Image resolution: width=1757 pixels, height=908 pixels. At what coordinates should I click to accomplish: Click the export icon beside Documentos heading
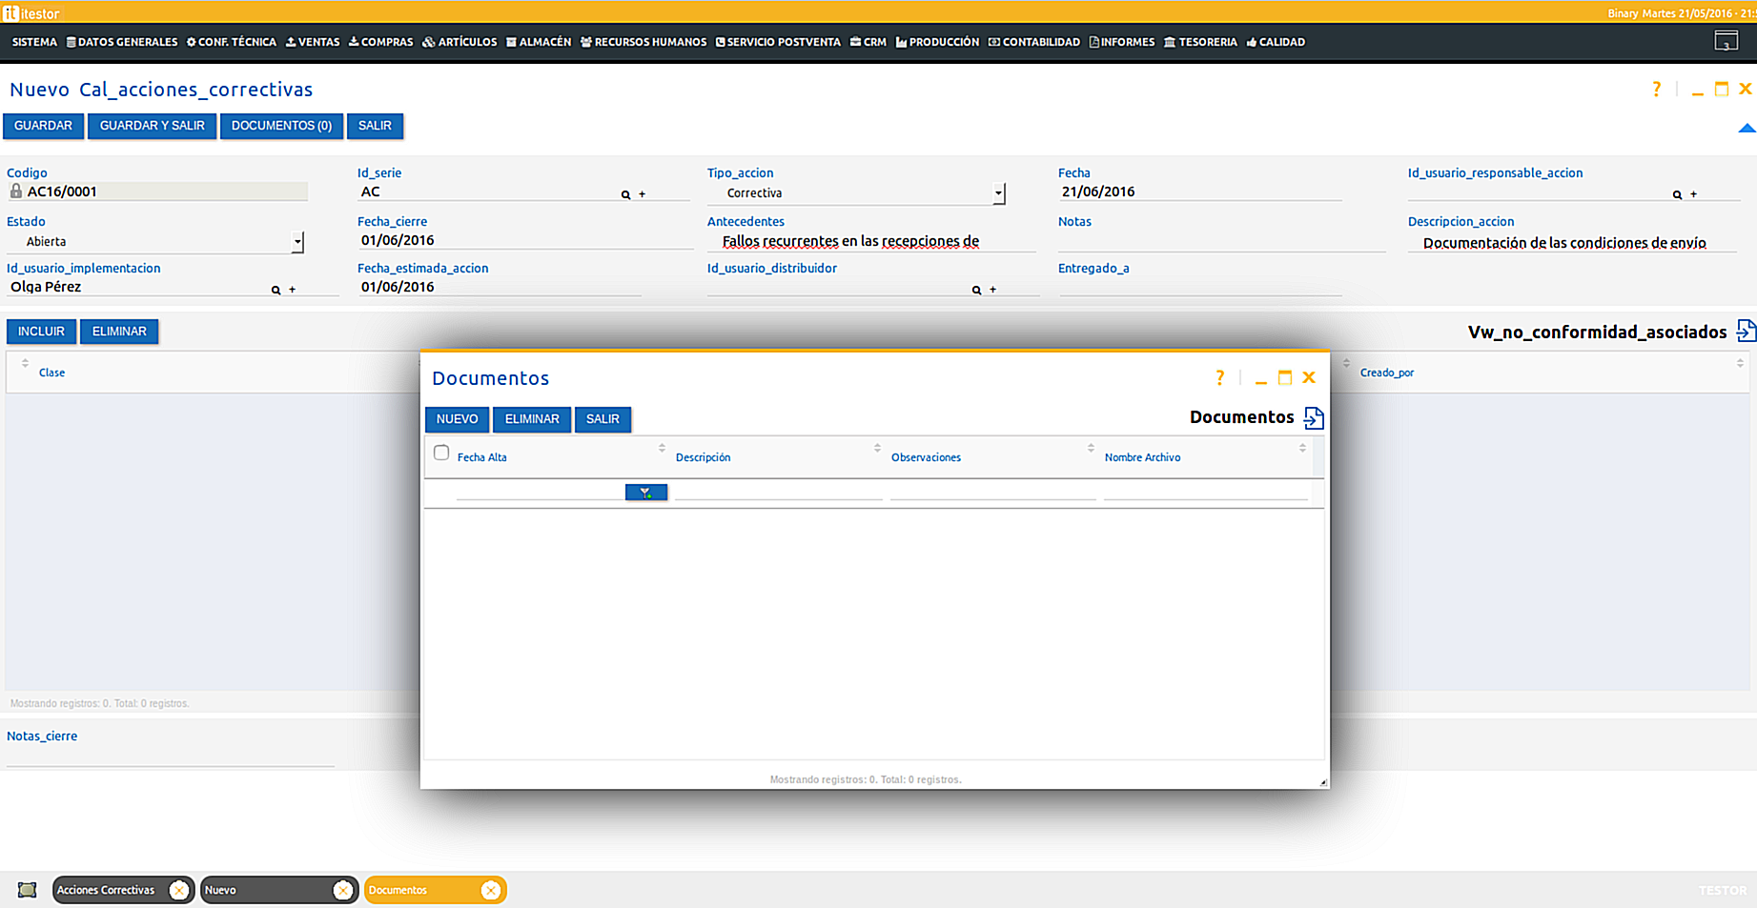1314,418
